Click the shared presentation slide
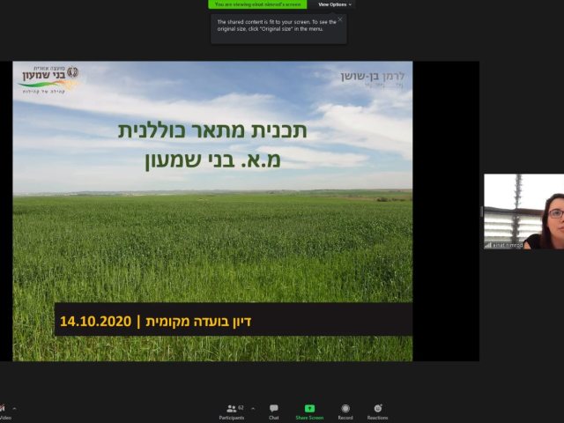Viewport: 564px width, 423px height. (212, 211)
